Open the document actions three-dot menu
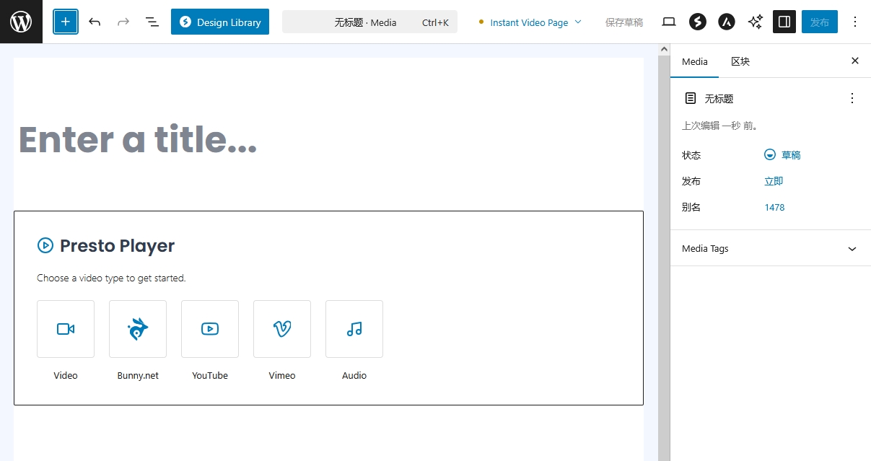 [x=852, y=98]
